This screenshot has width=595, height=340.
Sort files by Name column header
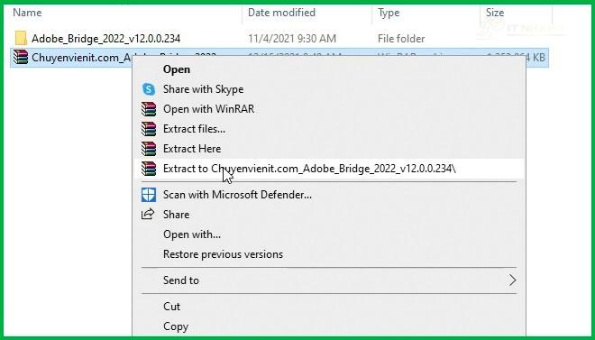(27, 13)
